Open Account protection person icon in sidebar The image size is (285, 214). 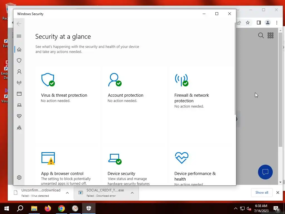(19, 72)
